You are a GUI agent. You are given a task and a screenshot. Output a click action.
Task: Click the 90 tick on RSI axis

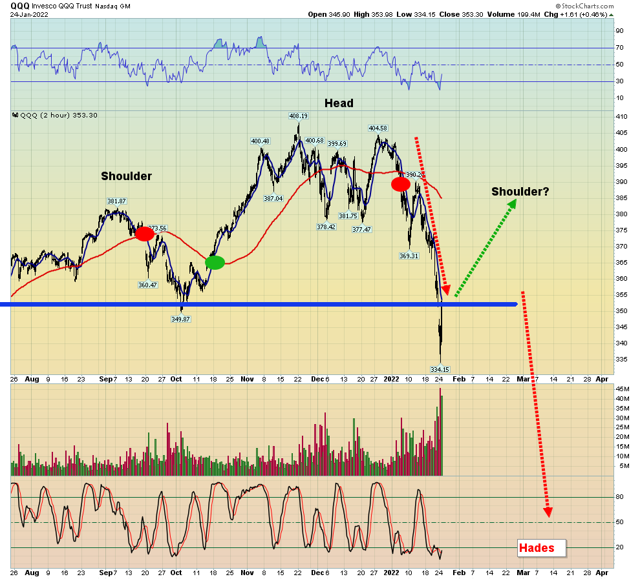[619, 31]
